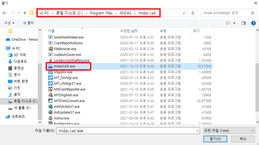259x145 pixels.
Task: Select Migrator.exe file
Action: pyautogui.click(x=63, y=72)
